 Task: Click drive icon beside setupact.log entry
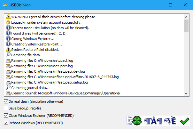coord(8,61)
